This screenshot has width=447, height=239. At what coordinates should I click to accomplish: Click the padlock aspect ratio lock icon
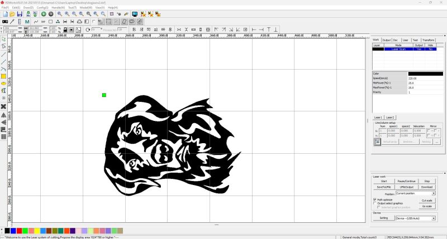(x=65, y=30)
